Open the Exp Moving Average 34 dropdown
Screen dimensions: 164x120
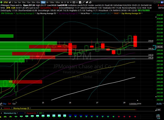point(142,13)
